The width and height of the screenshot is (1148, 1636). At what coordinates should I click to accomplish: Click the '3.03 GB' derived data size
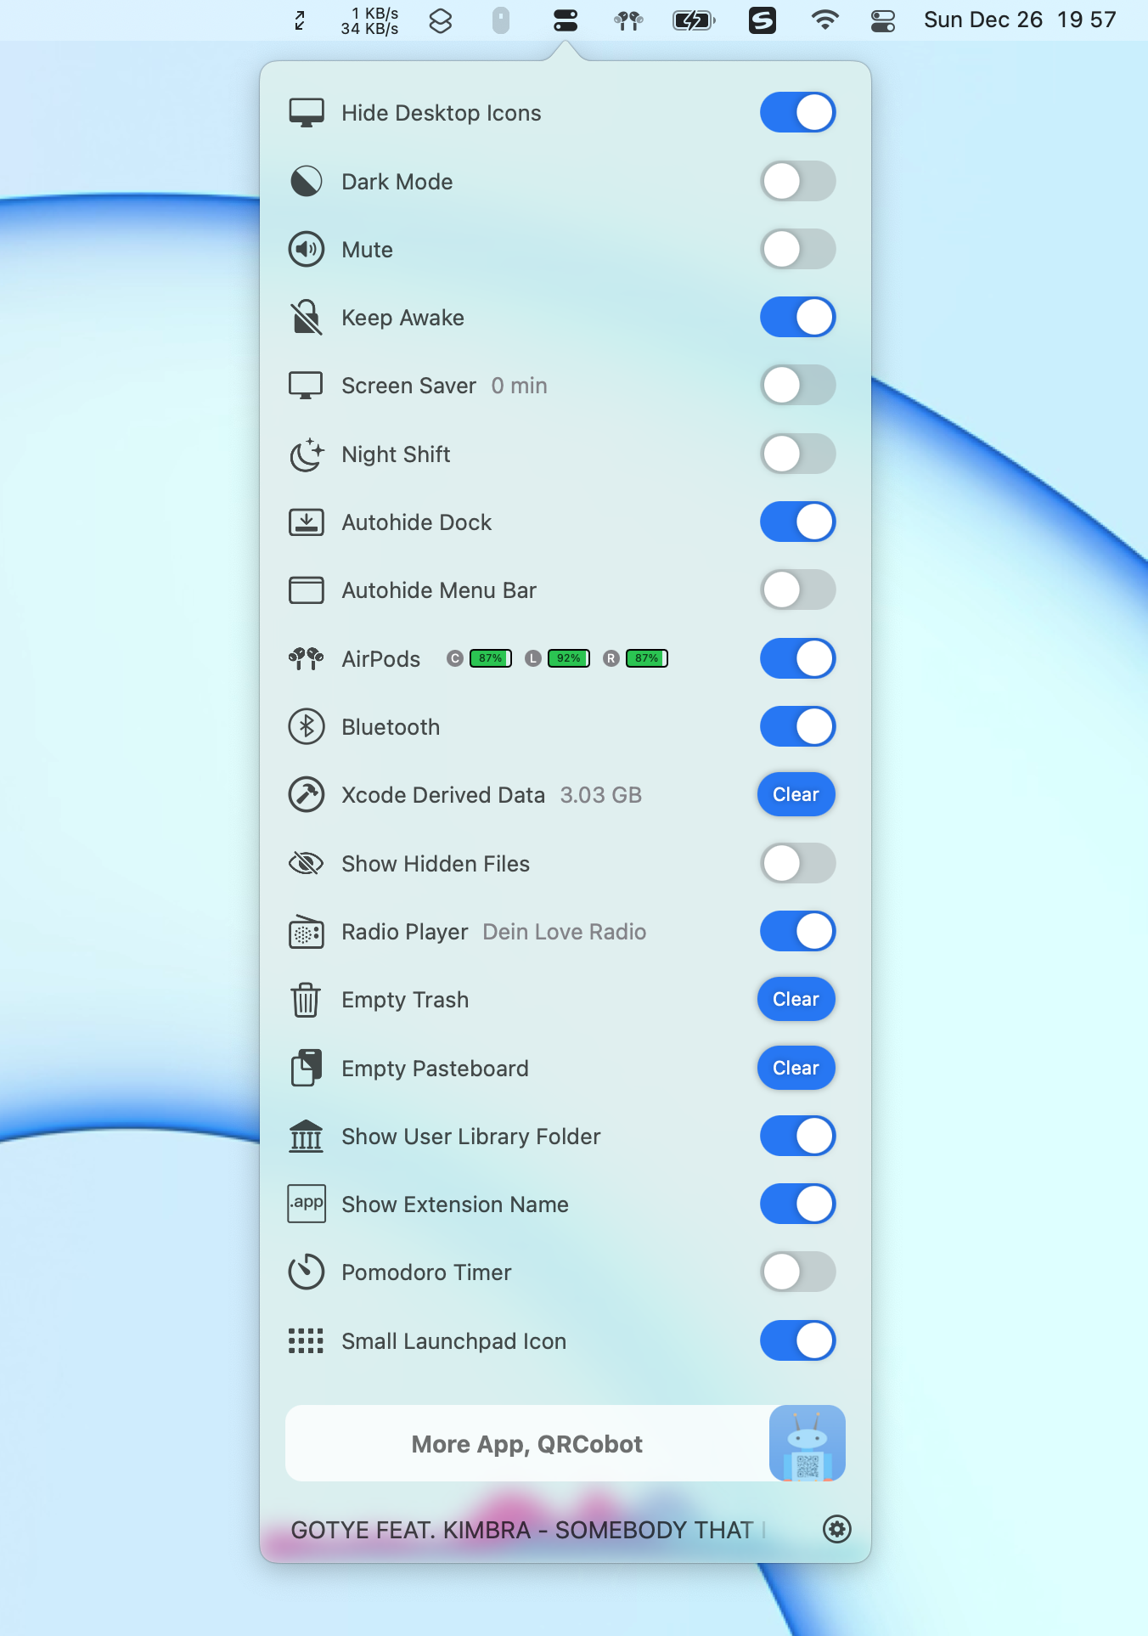tap(601, 795)
